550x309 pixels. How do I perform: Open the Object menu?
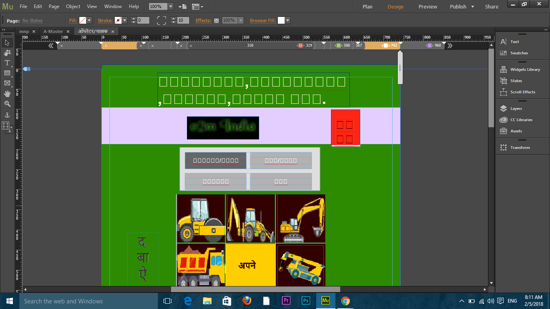73,6
